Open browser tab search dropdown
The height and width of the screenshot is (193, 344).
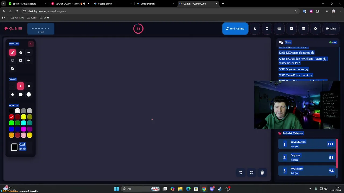click(3, 4)
